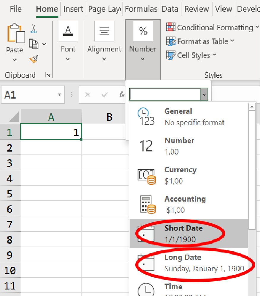
Task: Click the Copy icon
Action: (x=34, y=44)
